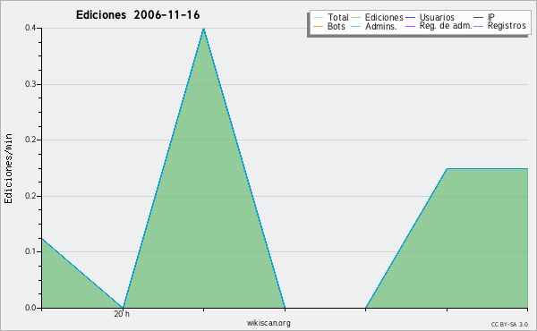This screenshot has height=331, width=537.
Task: Click the CC BY-SA 3.0 license text
Action: pyautogui.click(x=509, y=325)
